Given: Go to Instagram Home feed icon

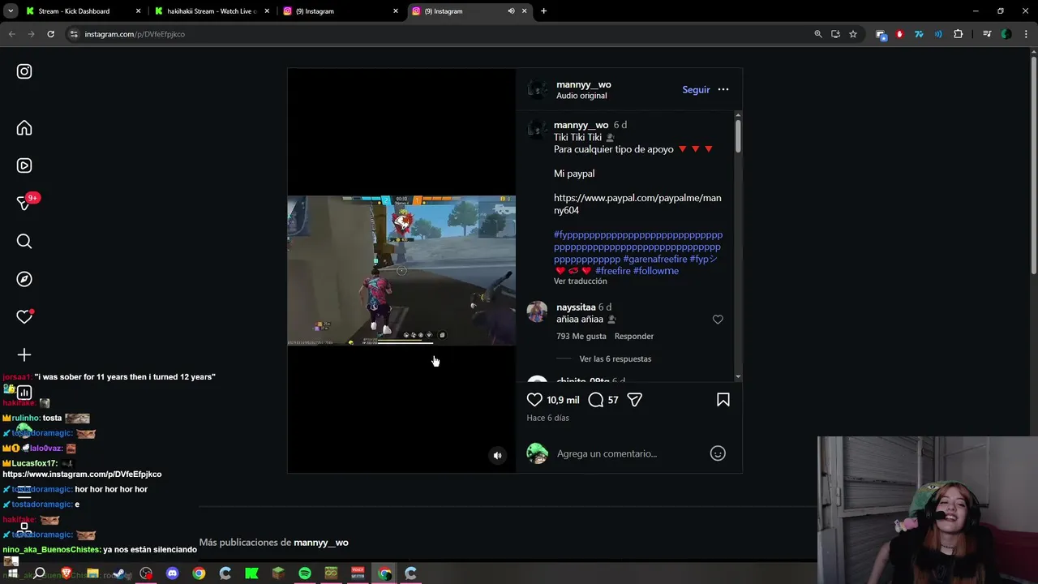Looking at the screenshot, I should pyautogui.click(x=24, y=128).
